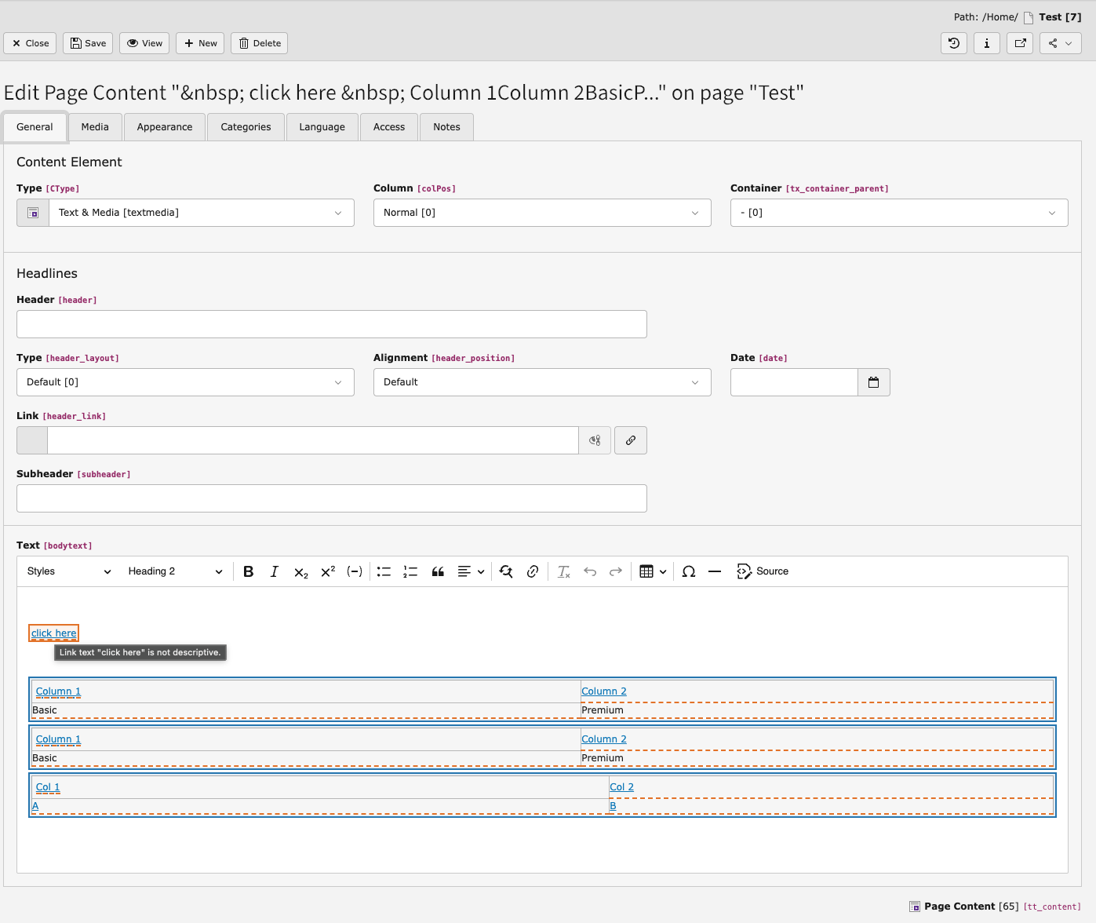Toggle italic formatting in editor
The width and height of the screenshot is (1096, 923).
tap(275, 571)
